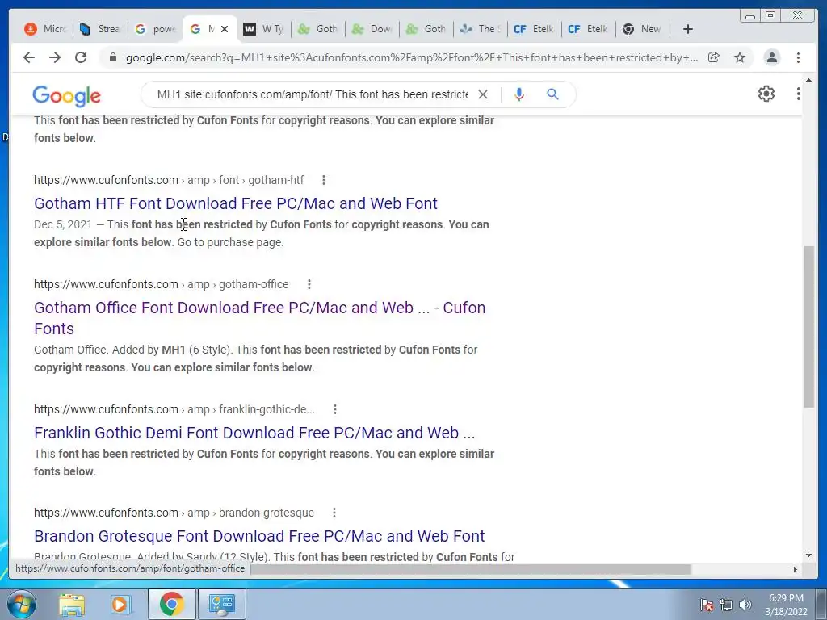
Task: Submit the search with the magnifier icon
Action: 552,94
